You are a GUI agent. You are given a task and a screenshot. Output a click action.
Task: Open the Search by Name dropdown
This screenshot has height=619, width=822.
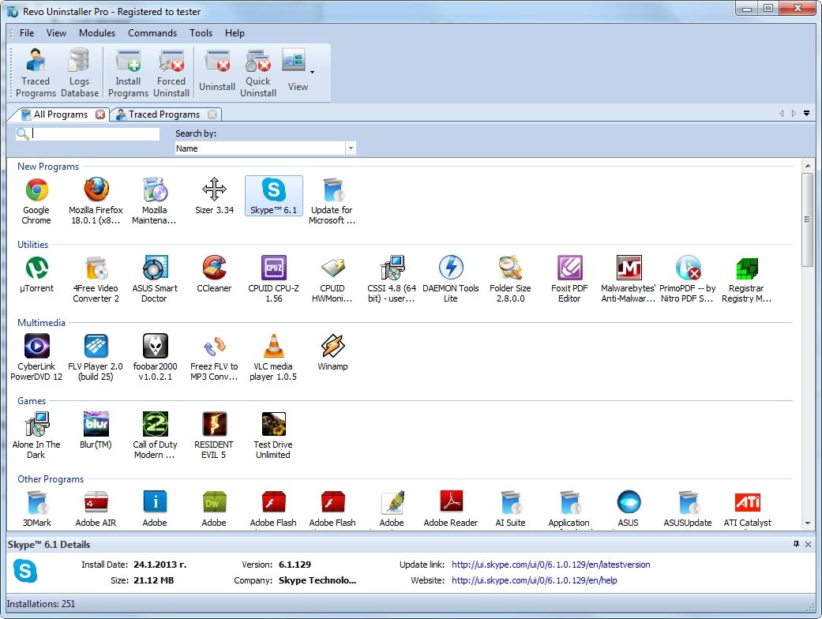click(351, 148)
